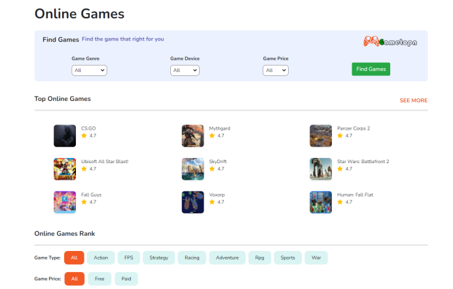Click the Voxorp game title
This screenshot has height=289, width=453.
coord(217,195)
